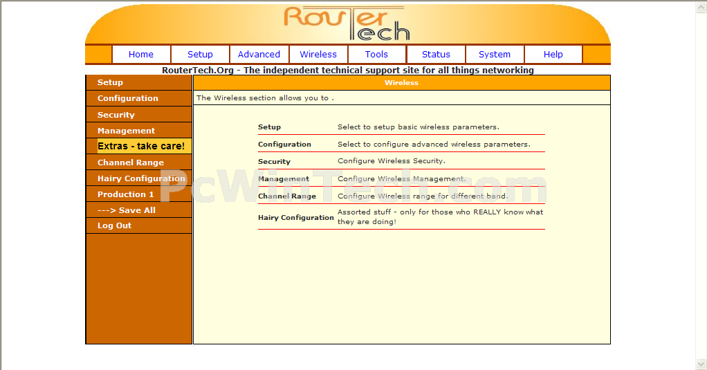Open the Help tab
Image resolution: width=707 pixels, height=370 pixels.
553,55
